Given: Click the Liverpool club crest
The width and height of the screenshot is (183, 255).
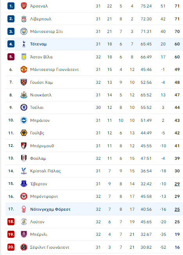Looking at the screenshot, I should point(24,19).
